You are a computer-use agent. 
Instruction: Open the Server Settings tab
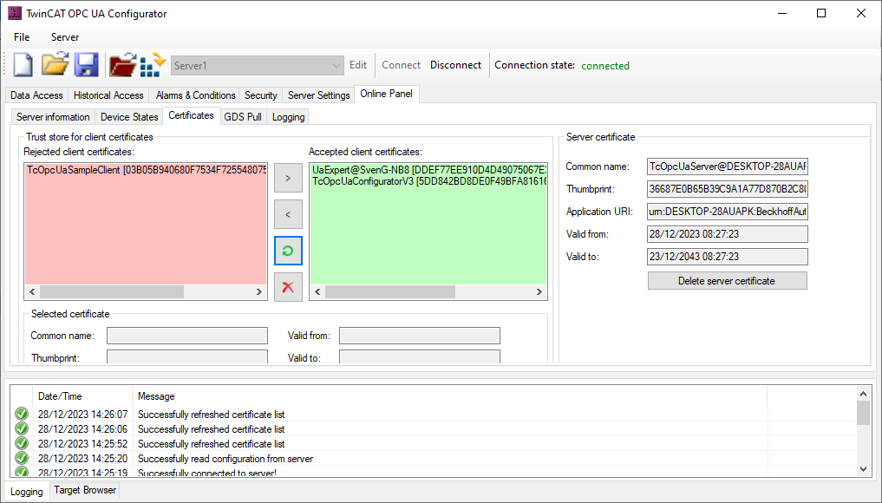click(x=319, y=95)
